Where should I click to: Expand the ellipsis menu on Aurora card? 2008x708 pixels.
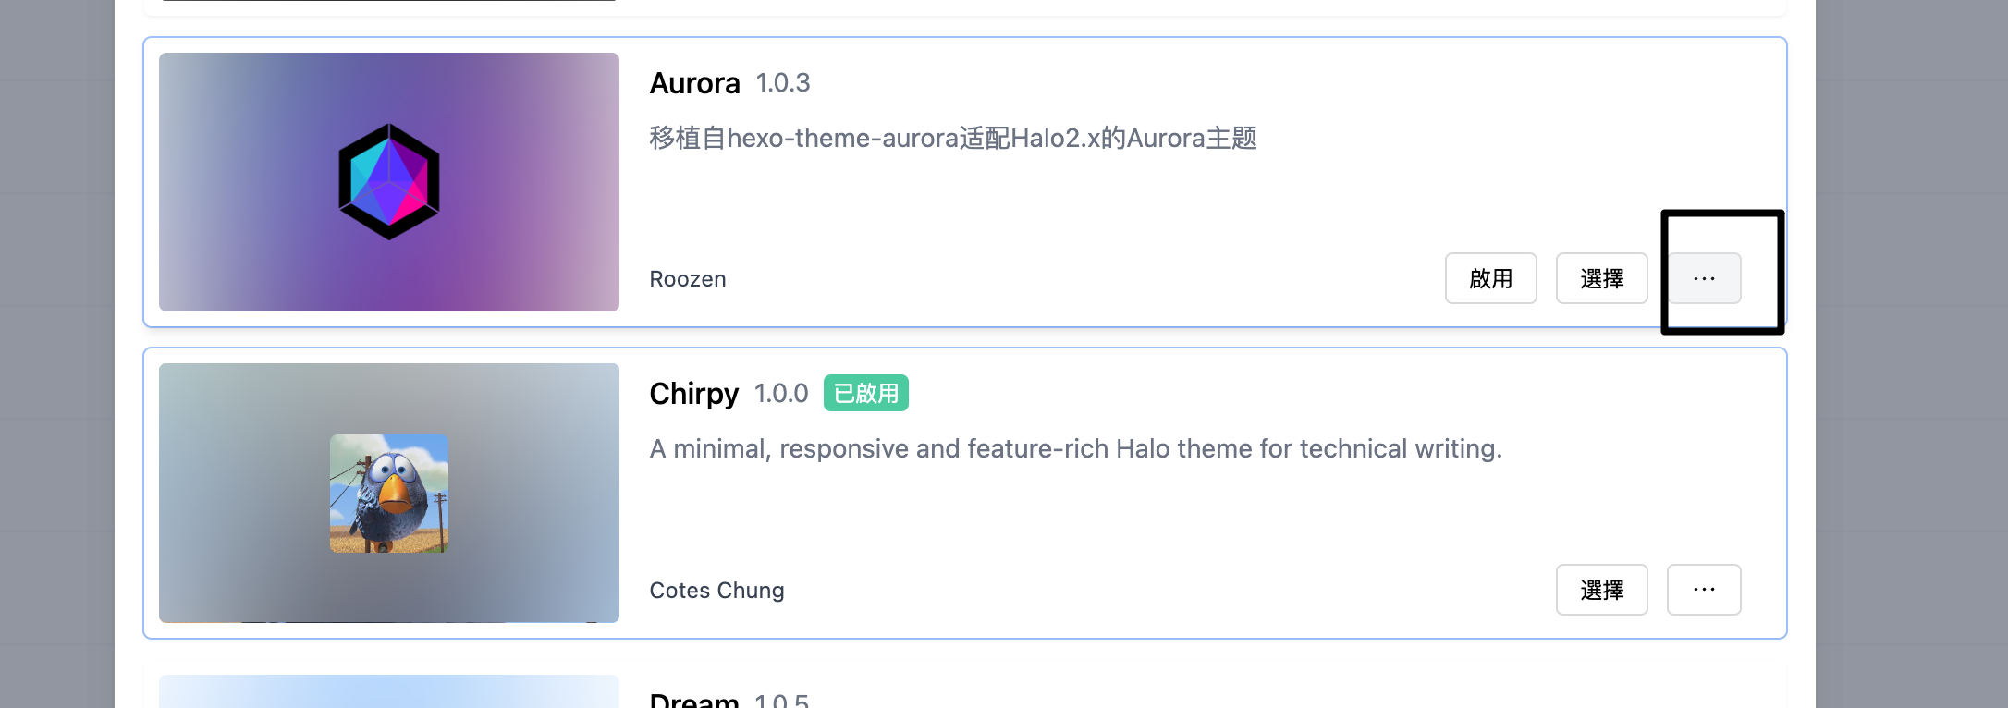(1704, 278)
